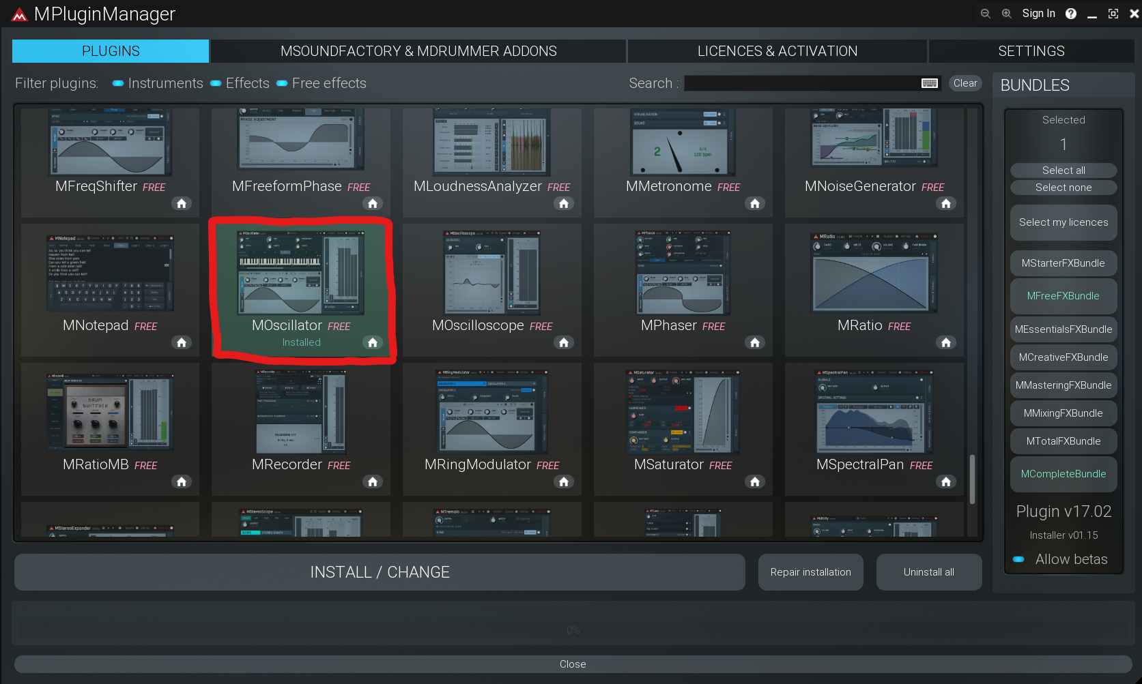
Task: Clear the search field
Action: (x=965, y=83)
